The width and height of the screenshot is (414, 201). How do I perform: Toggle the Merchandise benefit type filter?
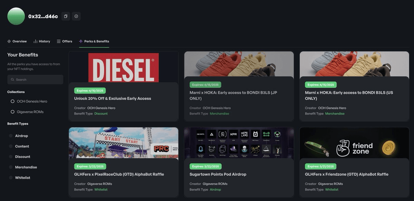23,167
